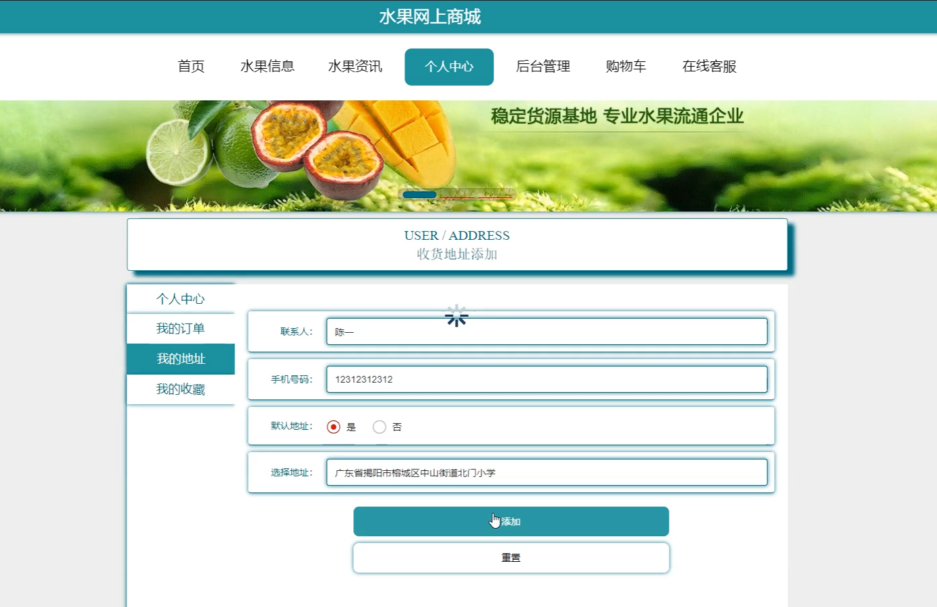Select the active 我的地址 sidebar entry

point(181,358)
